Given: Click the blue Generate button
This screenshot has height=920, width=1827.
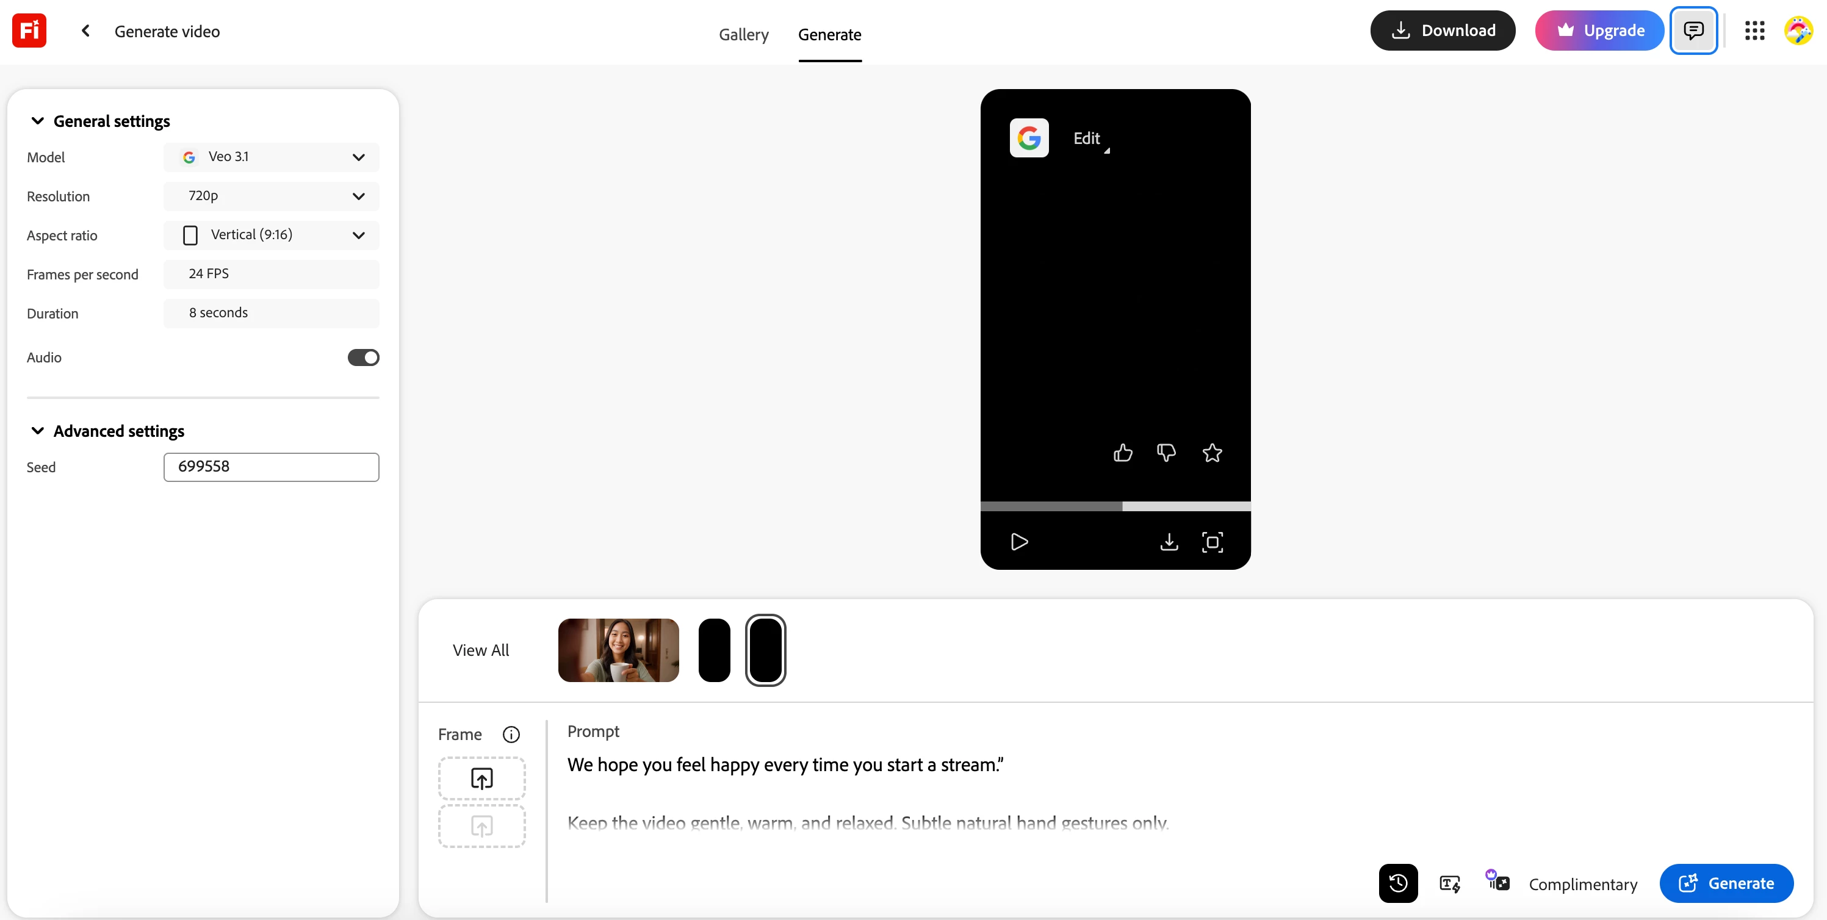Looking at the screenshot, I should coord(1726,883).
